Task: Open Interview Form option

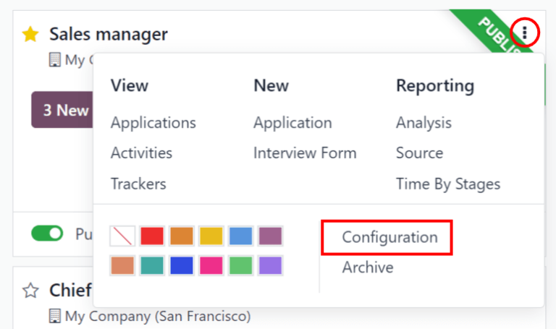Action: pyautogui.click(x=305, y=153)
